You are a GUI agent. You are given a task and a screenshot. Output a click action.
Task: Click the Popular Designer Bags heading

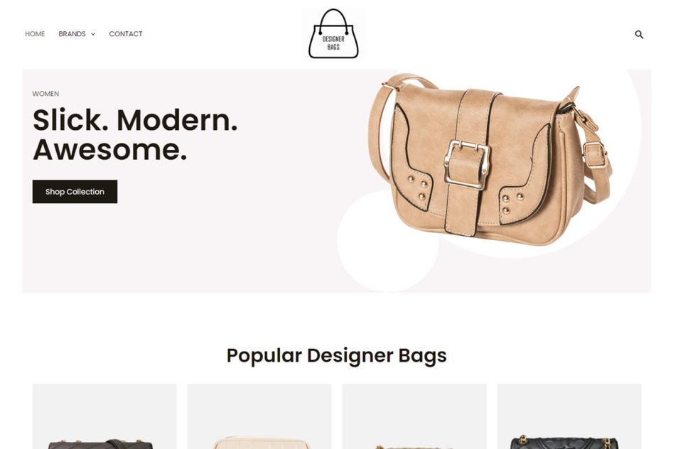(x=337, y=355)
